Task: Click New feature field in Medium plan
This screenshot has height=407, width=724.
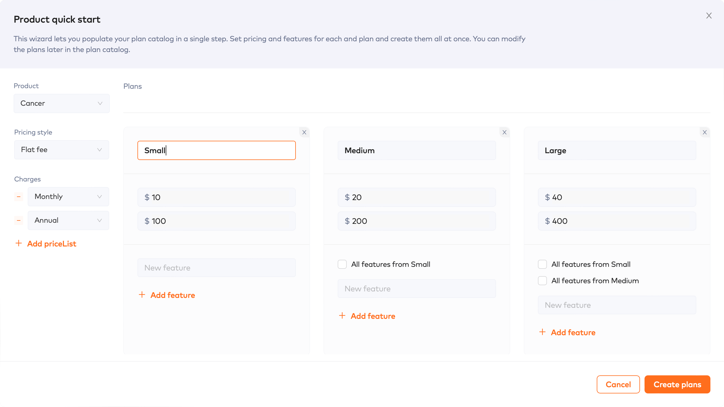Action: pyautogui.click(x=417, y=289)
